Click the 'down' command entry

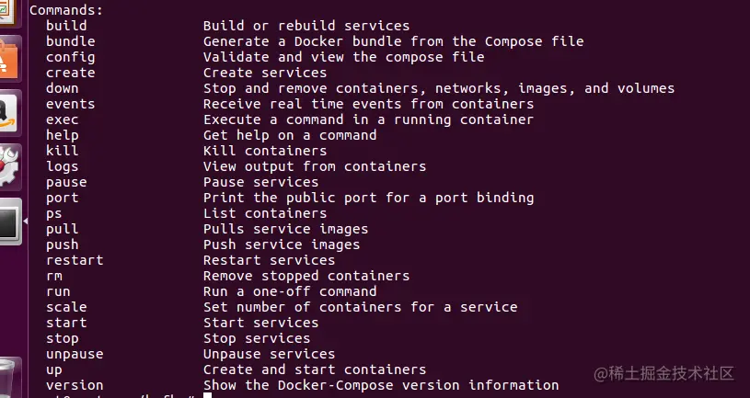point(63,88)
